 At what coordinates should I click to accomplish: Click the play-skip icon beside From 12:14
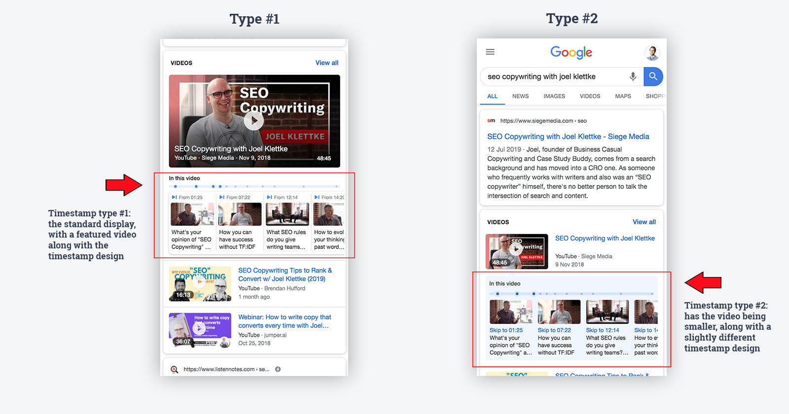click(x=269, y=197)
